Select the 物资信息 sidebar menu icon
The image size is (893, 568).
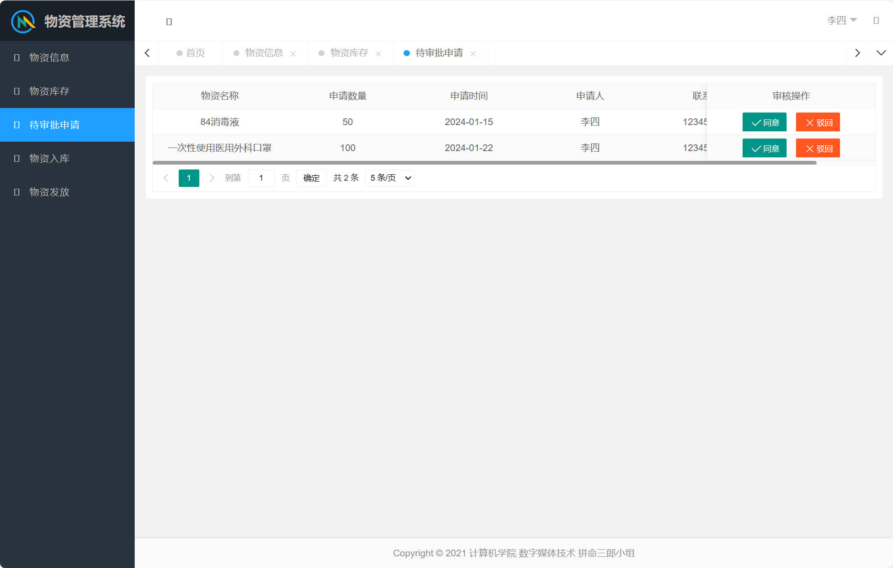[17, 57]
